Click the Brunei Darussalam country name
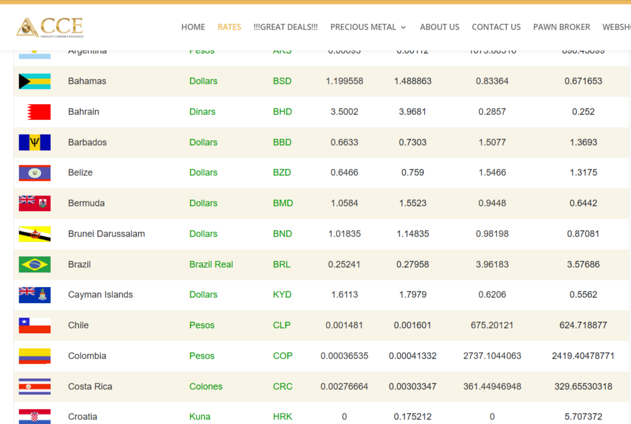This screenshot has height=424, width=631. [x=107, y=234]
